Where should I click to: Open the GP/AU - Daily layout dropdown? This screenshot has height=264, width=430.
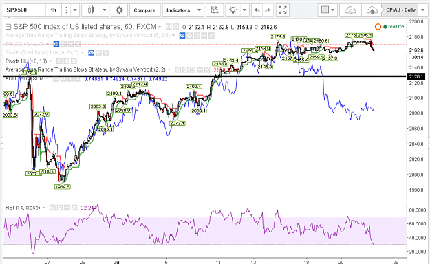[422, 10]
